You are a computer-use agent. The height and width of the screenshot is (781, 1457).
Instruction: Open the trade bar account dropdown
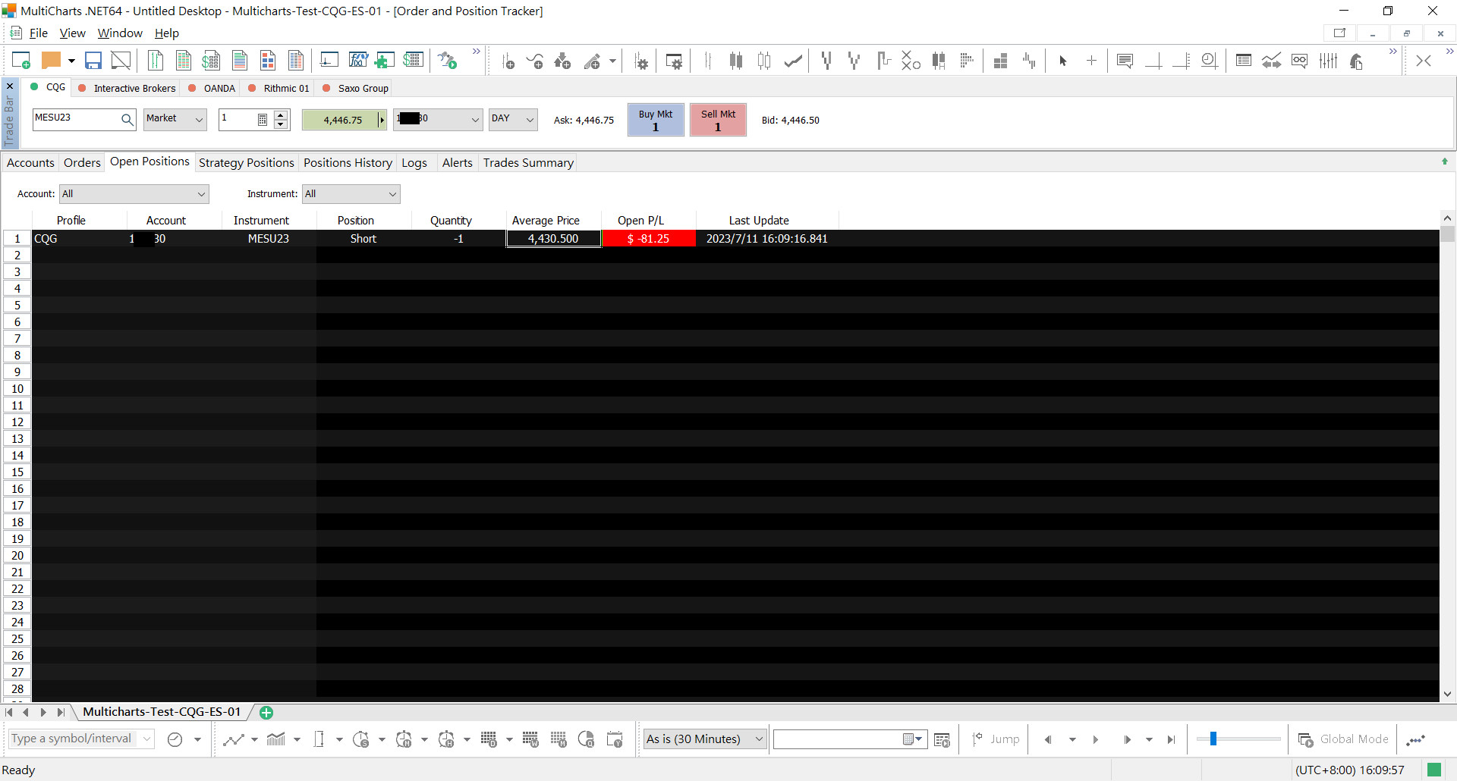pos(438,119)
